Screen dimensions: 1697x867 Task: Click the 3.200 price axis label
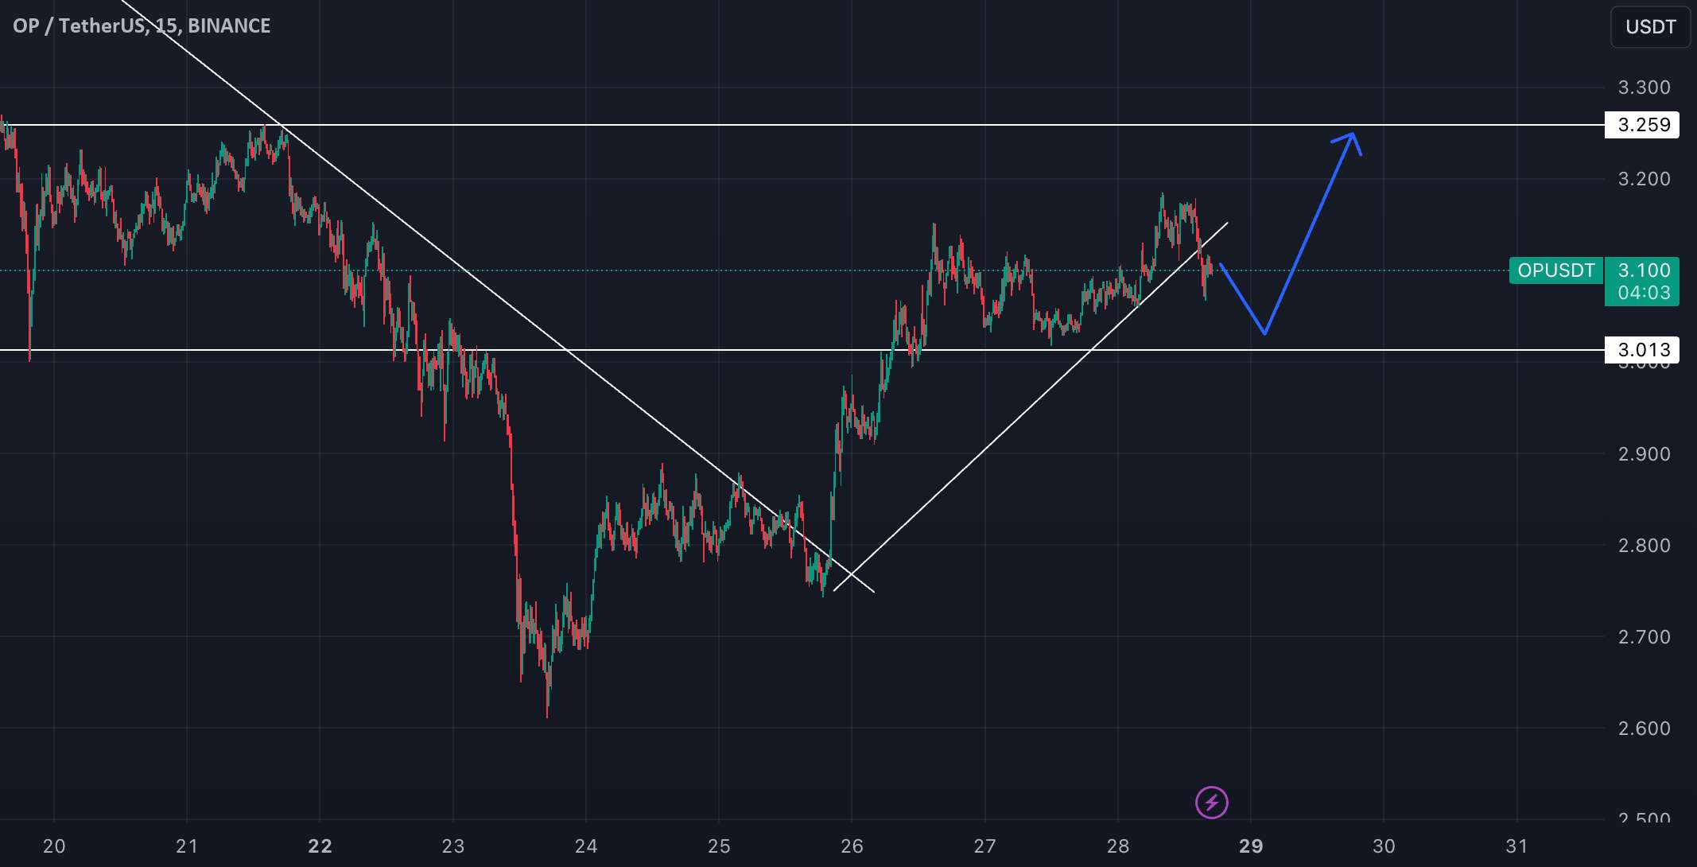click(1644, 179)
